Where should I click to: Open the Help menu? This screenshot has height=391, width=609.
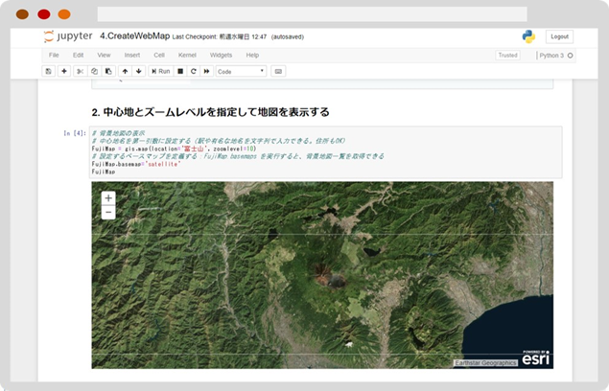coord(252,56)
